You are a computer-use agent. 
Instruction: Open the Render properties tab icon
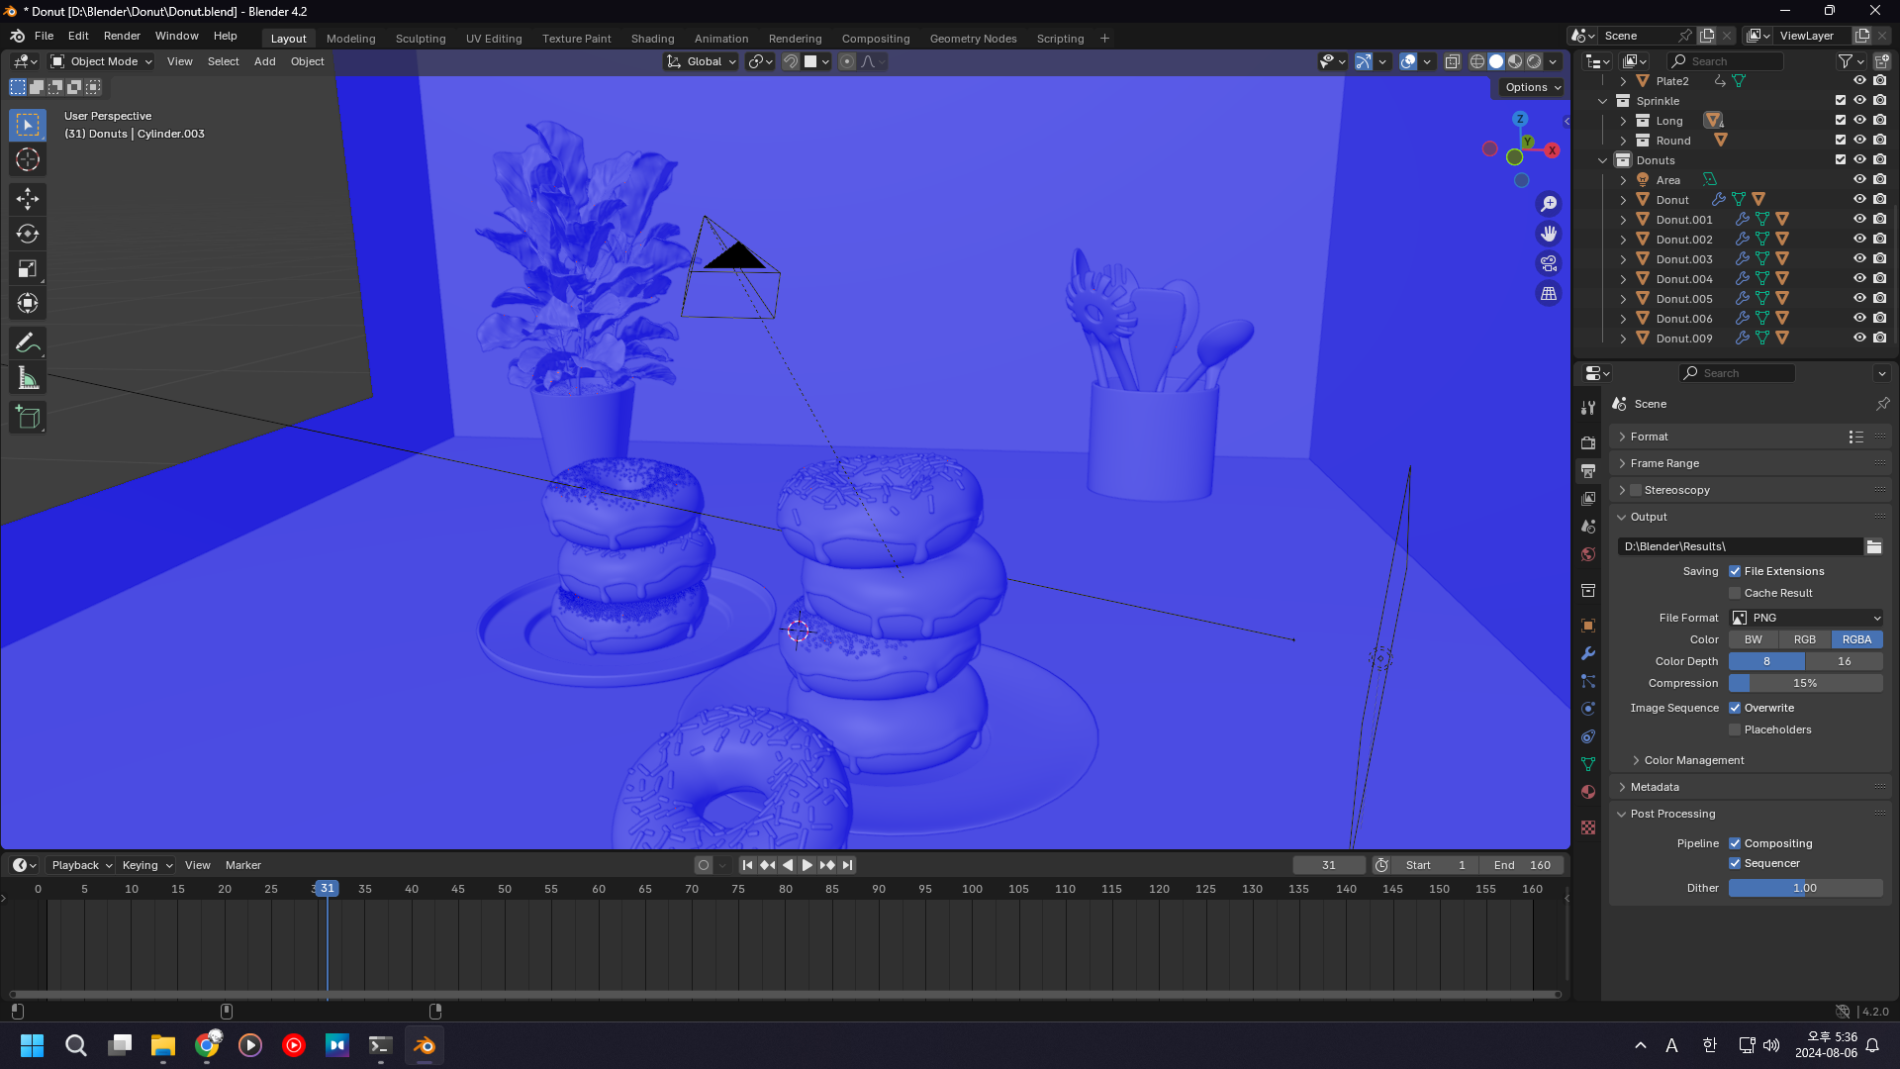pos(1588,442)
